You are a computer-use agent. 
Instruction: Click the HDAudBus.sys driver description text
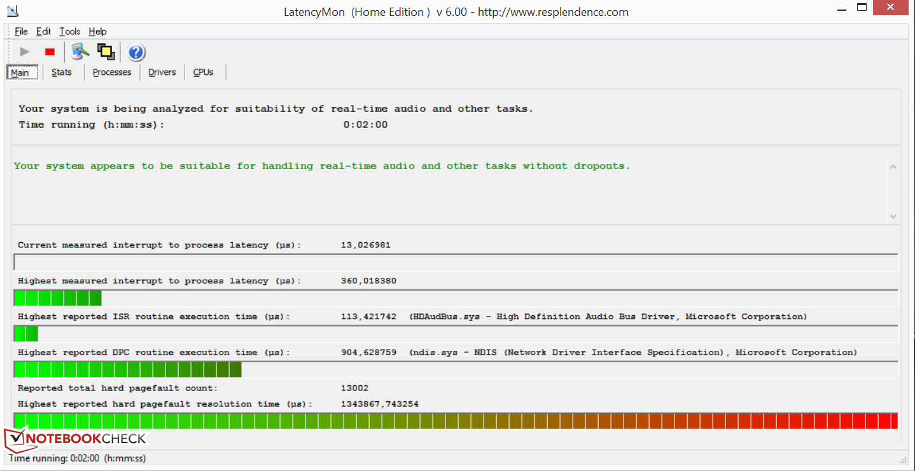(x=608, y=316)
